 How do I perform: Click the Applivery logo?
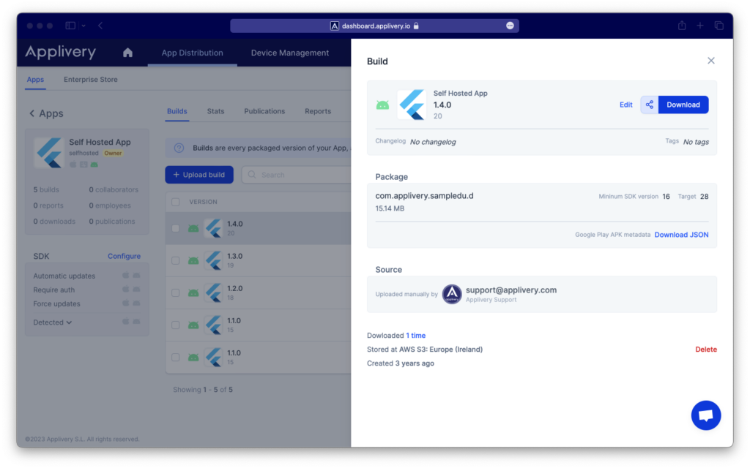point(61,52)
